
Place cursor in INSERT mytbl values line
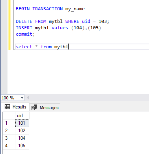58,28
